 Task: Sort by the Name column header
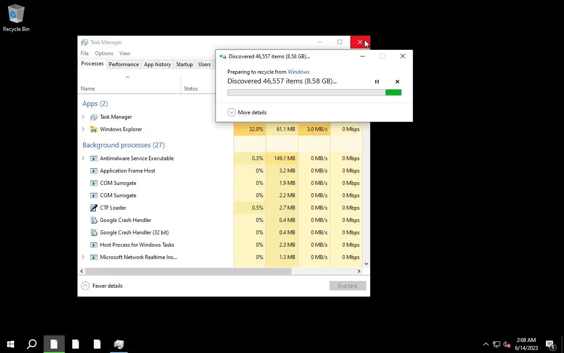(x=88, y=89)
